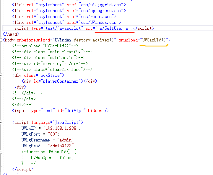Click the commented main clearfix div line
This screenshot has height=175, width=213.
click(52, 52)
